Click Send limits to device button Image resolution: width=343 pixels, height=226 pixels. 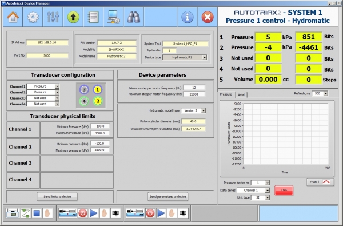pos(57,197)
